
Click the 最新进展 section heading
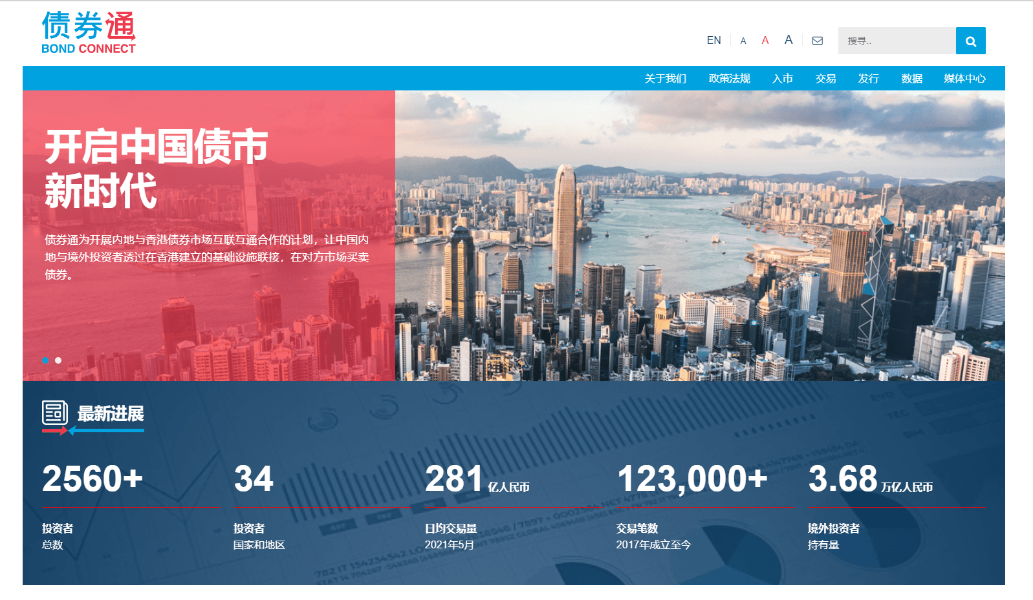click(111, 413)
